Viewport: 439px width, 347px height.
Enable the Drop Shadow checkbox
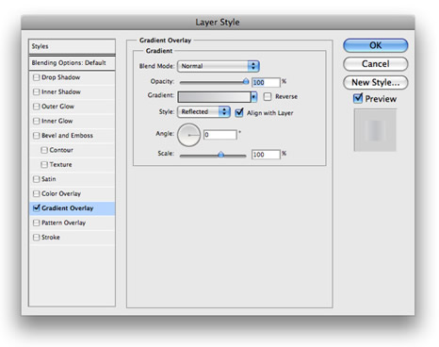click(37, 77)
